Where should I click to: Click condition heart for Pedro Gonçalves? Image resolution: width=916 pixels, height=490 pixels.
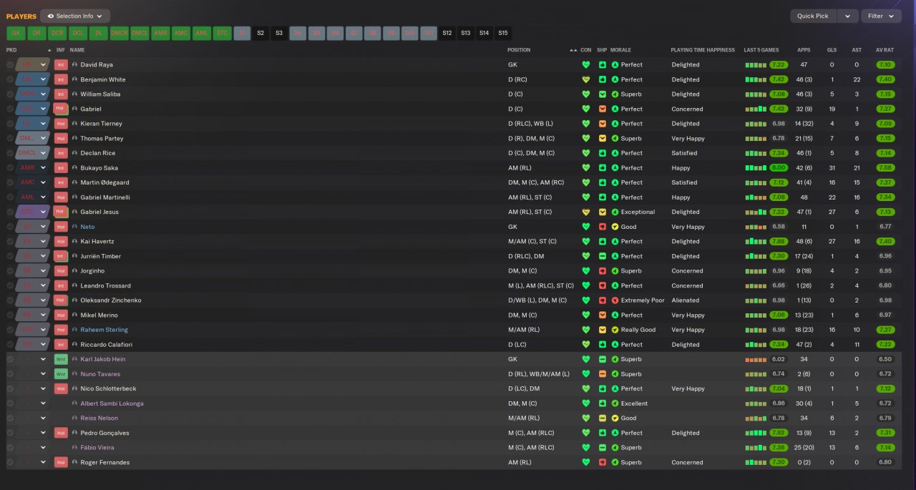(586, 433)
